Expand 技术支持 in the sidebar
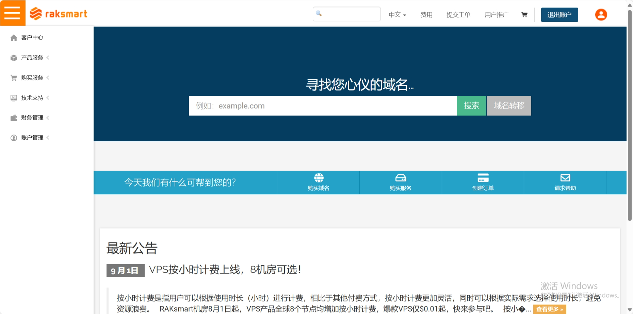Screen dimensions: 633x314 click(x=32, y=98)
